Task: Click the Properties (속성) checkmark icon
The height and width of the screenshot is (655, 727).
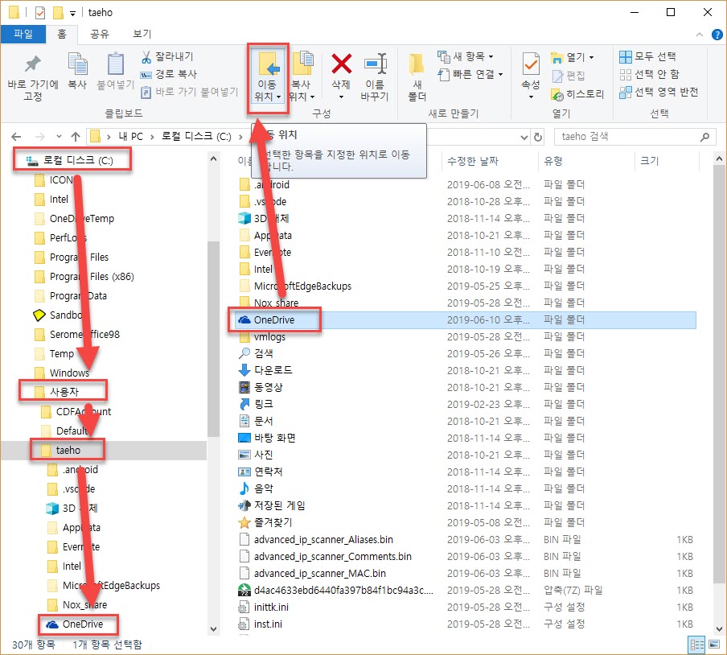Action: (x=531, y=64)
